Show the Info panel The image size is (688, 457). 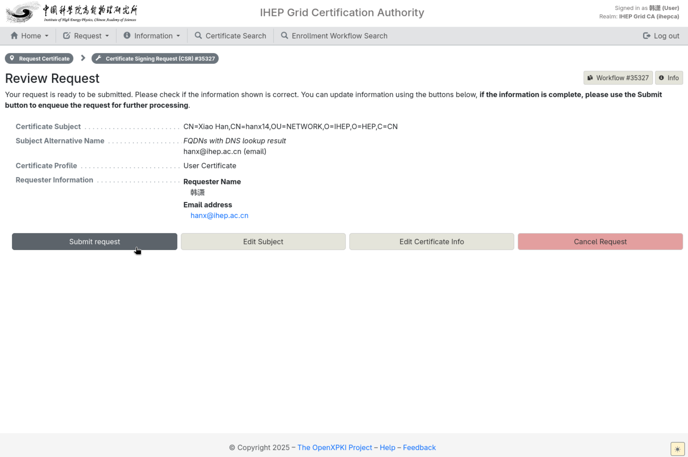point(669,78)
